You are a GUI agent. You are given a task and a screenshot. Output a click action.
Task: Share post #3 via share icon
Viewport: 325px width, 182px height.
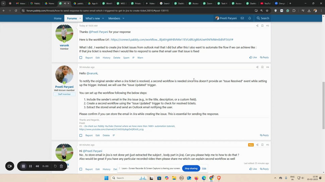coord(257,26)
